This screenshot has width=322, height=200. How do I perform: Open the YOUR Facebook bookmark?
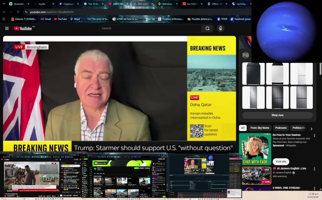point(222,19)
